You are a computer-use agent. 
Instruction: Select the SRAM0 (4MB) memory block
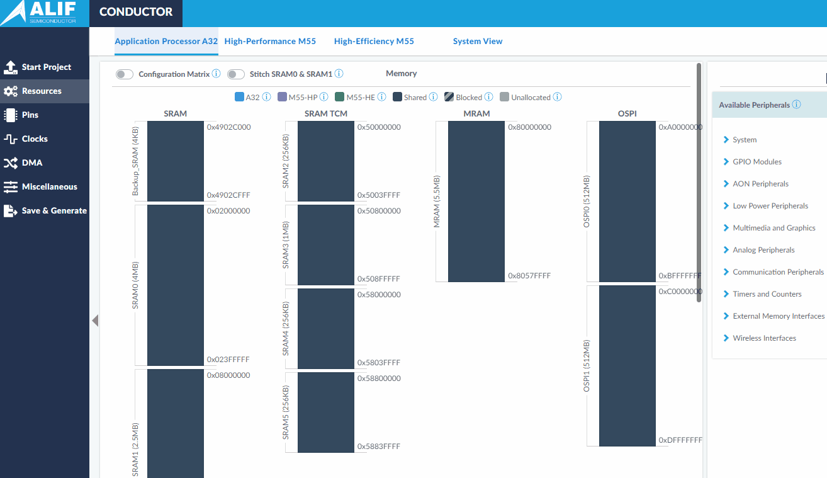click(176, 285)
